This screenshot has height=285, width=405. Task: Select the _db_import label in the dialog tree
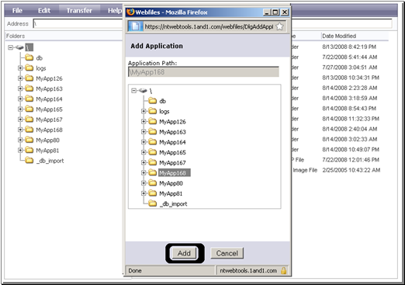click(173, 204)
